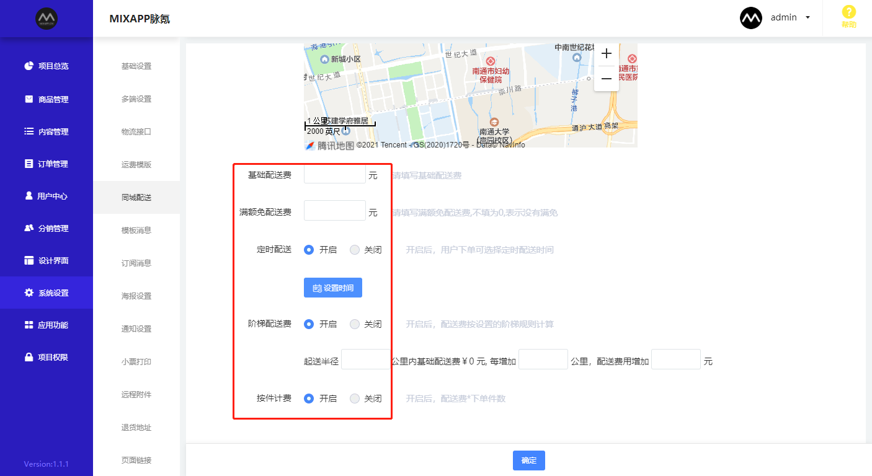Go to 通知设置 submenu

click(x=136, y=328)
